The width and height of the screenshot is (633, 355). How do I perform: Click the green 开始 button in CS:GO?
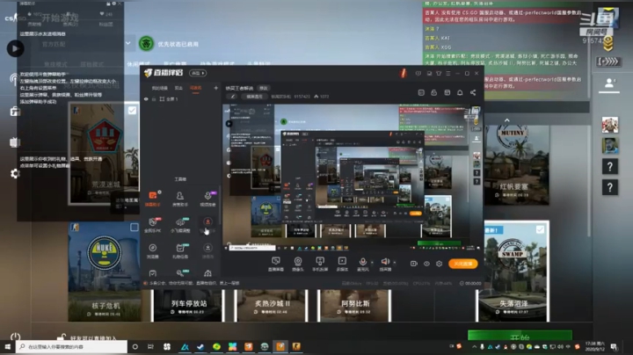pyautogui.click(x=520, y=336)
